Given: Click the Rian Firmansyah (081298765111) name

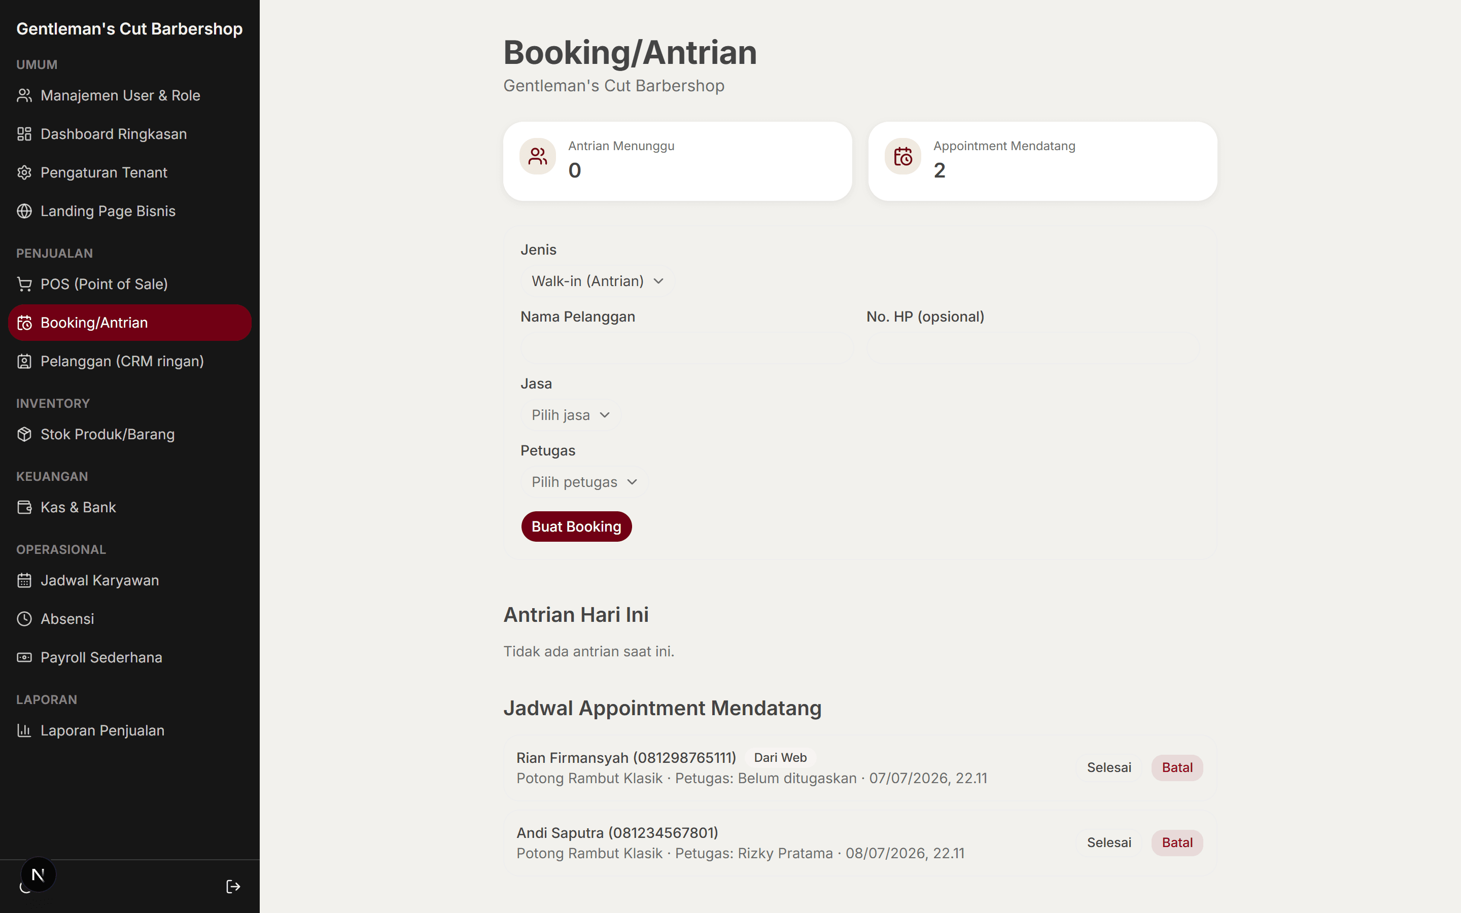Looking at the screenshot, I should coord(626,758).
